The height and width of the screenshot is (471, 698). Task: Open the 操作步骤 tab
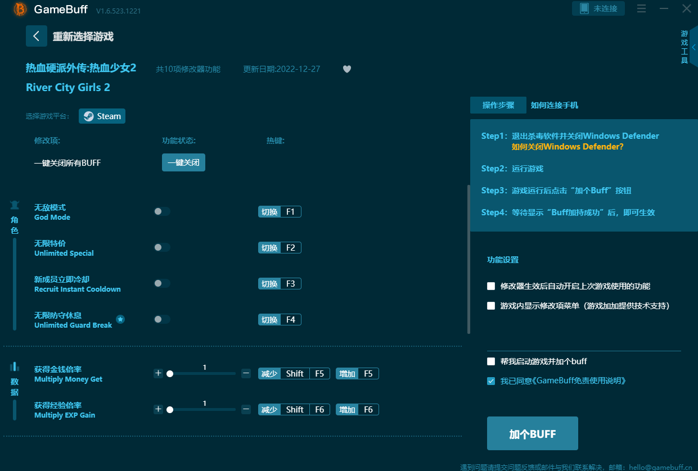coord(498,105)
